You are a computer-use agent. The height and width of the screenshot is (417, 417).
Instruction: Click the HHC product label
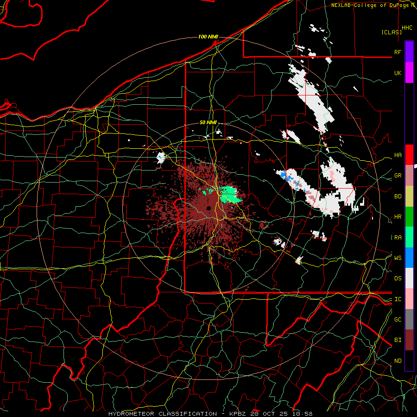click(407, 28)
